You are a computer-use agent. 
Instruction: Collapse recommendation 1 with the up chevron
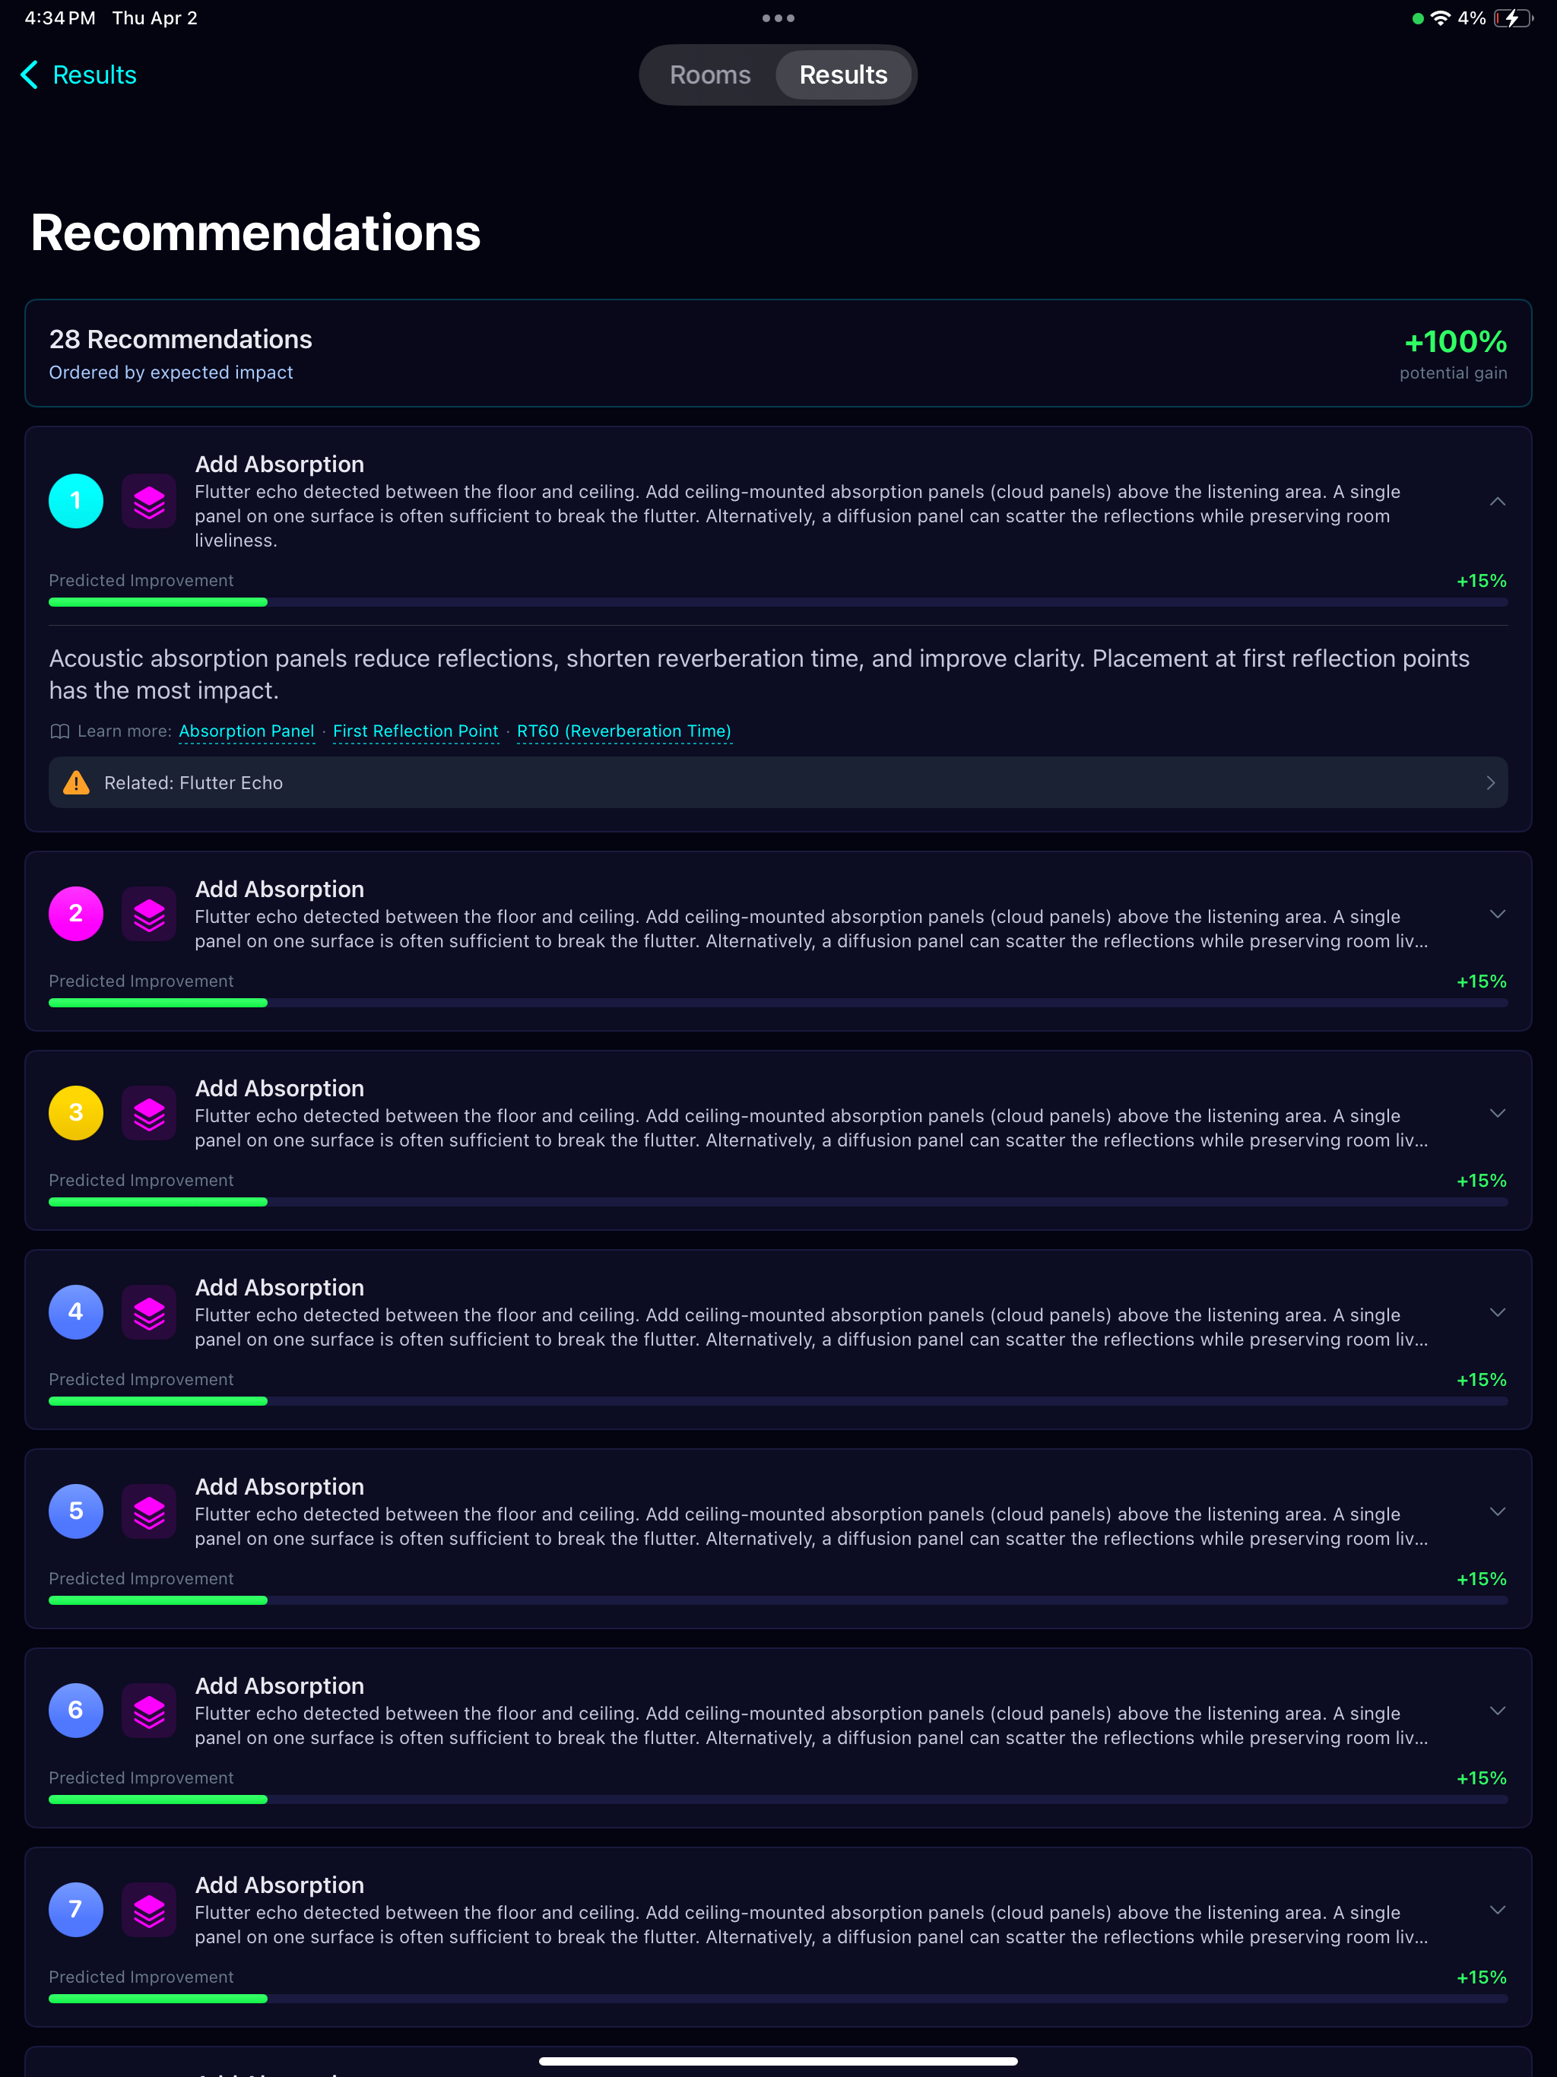[x=1498, y=502]
